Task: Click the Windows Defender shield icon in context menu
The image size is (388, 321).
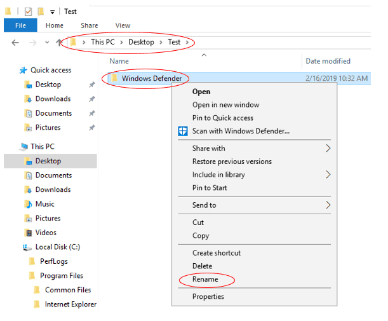Action: tap(183, 132)
